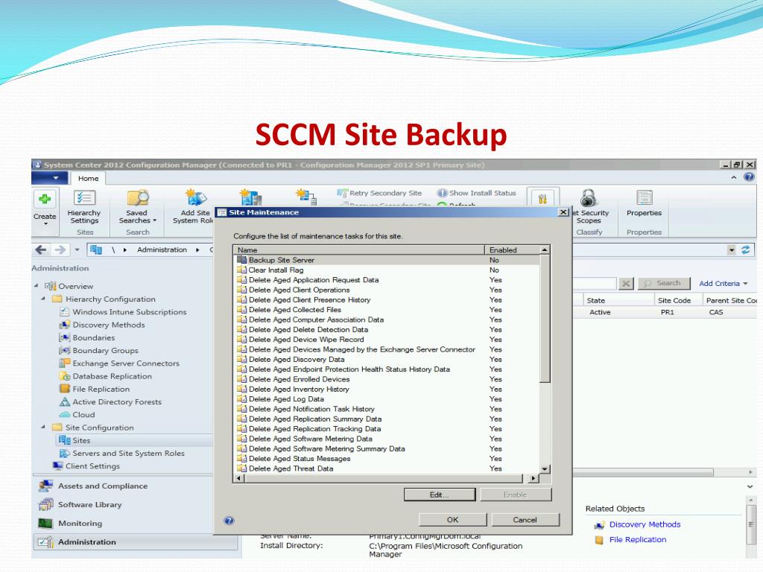Open the blue application menu dropdown

50,178
